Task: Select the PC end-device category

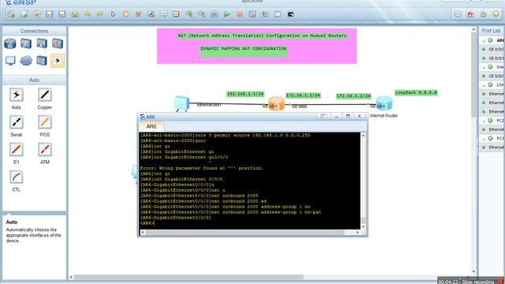Action: point(10,61)
